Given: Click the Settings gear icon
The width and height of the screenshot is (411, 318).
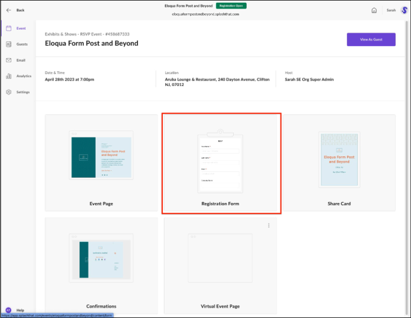Looking at the screenshot, I should pyautogui.click(x=9, y=92).
